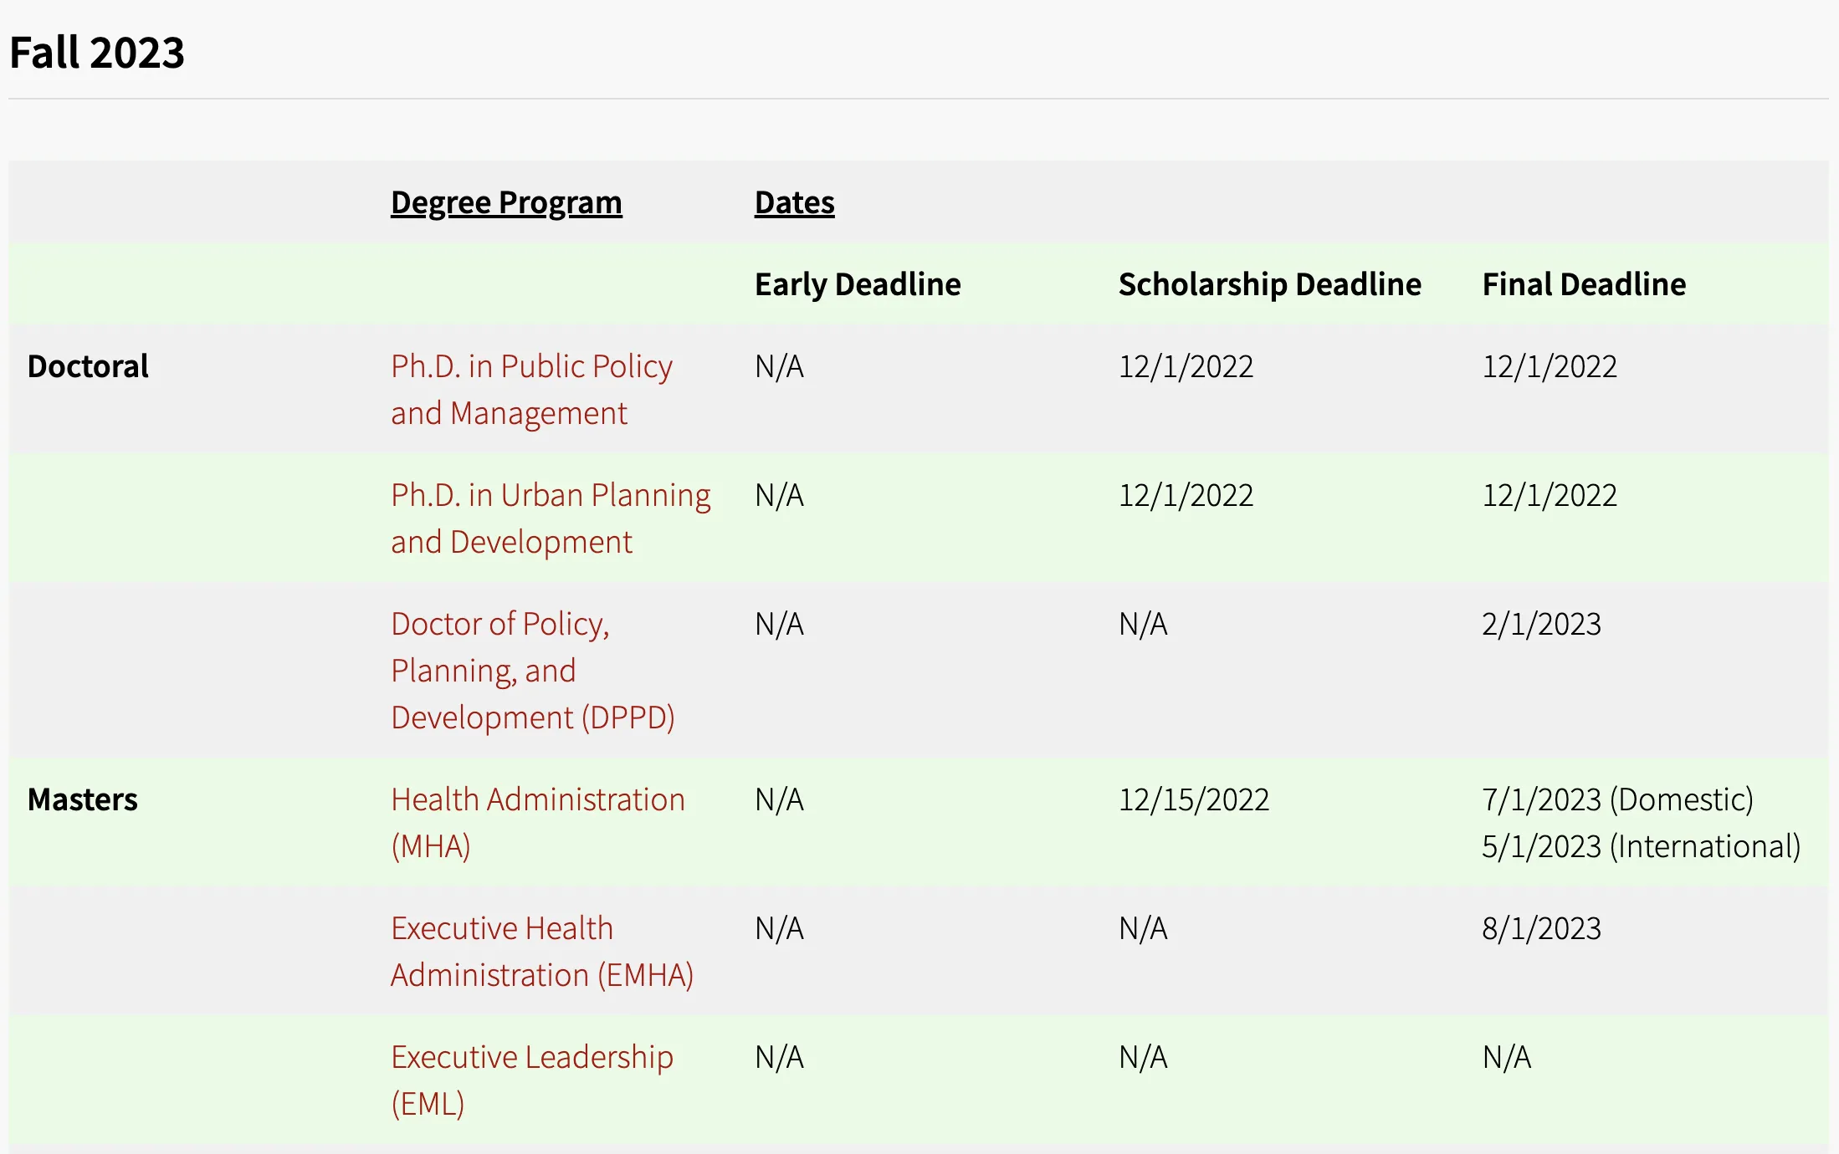This screenshot has width=1839, height=1154.
Task: Click the Masters row label
Action: tap(82, 799)
